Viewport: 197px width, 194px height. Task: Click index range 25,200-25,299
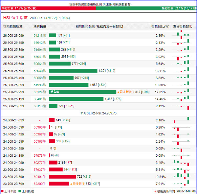tap(13, 92)
